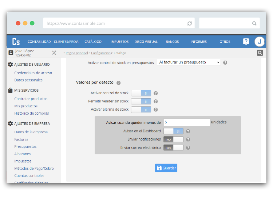
Task: Disable Activar alarma de stock switch
Action: 141,110
